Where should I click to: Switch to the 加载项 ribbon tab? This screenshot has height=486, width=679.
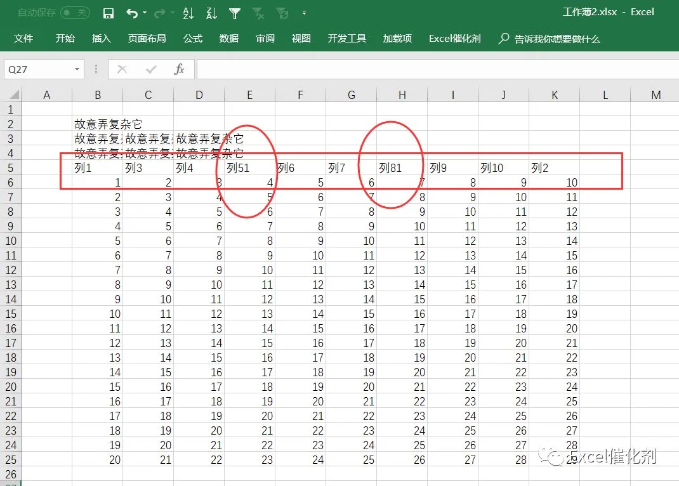pyautogui.click(x=397, y=39)
